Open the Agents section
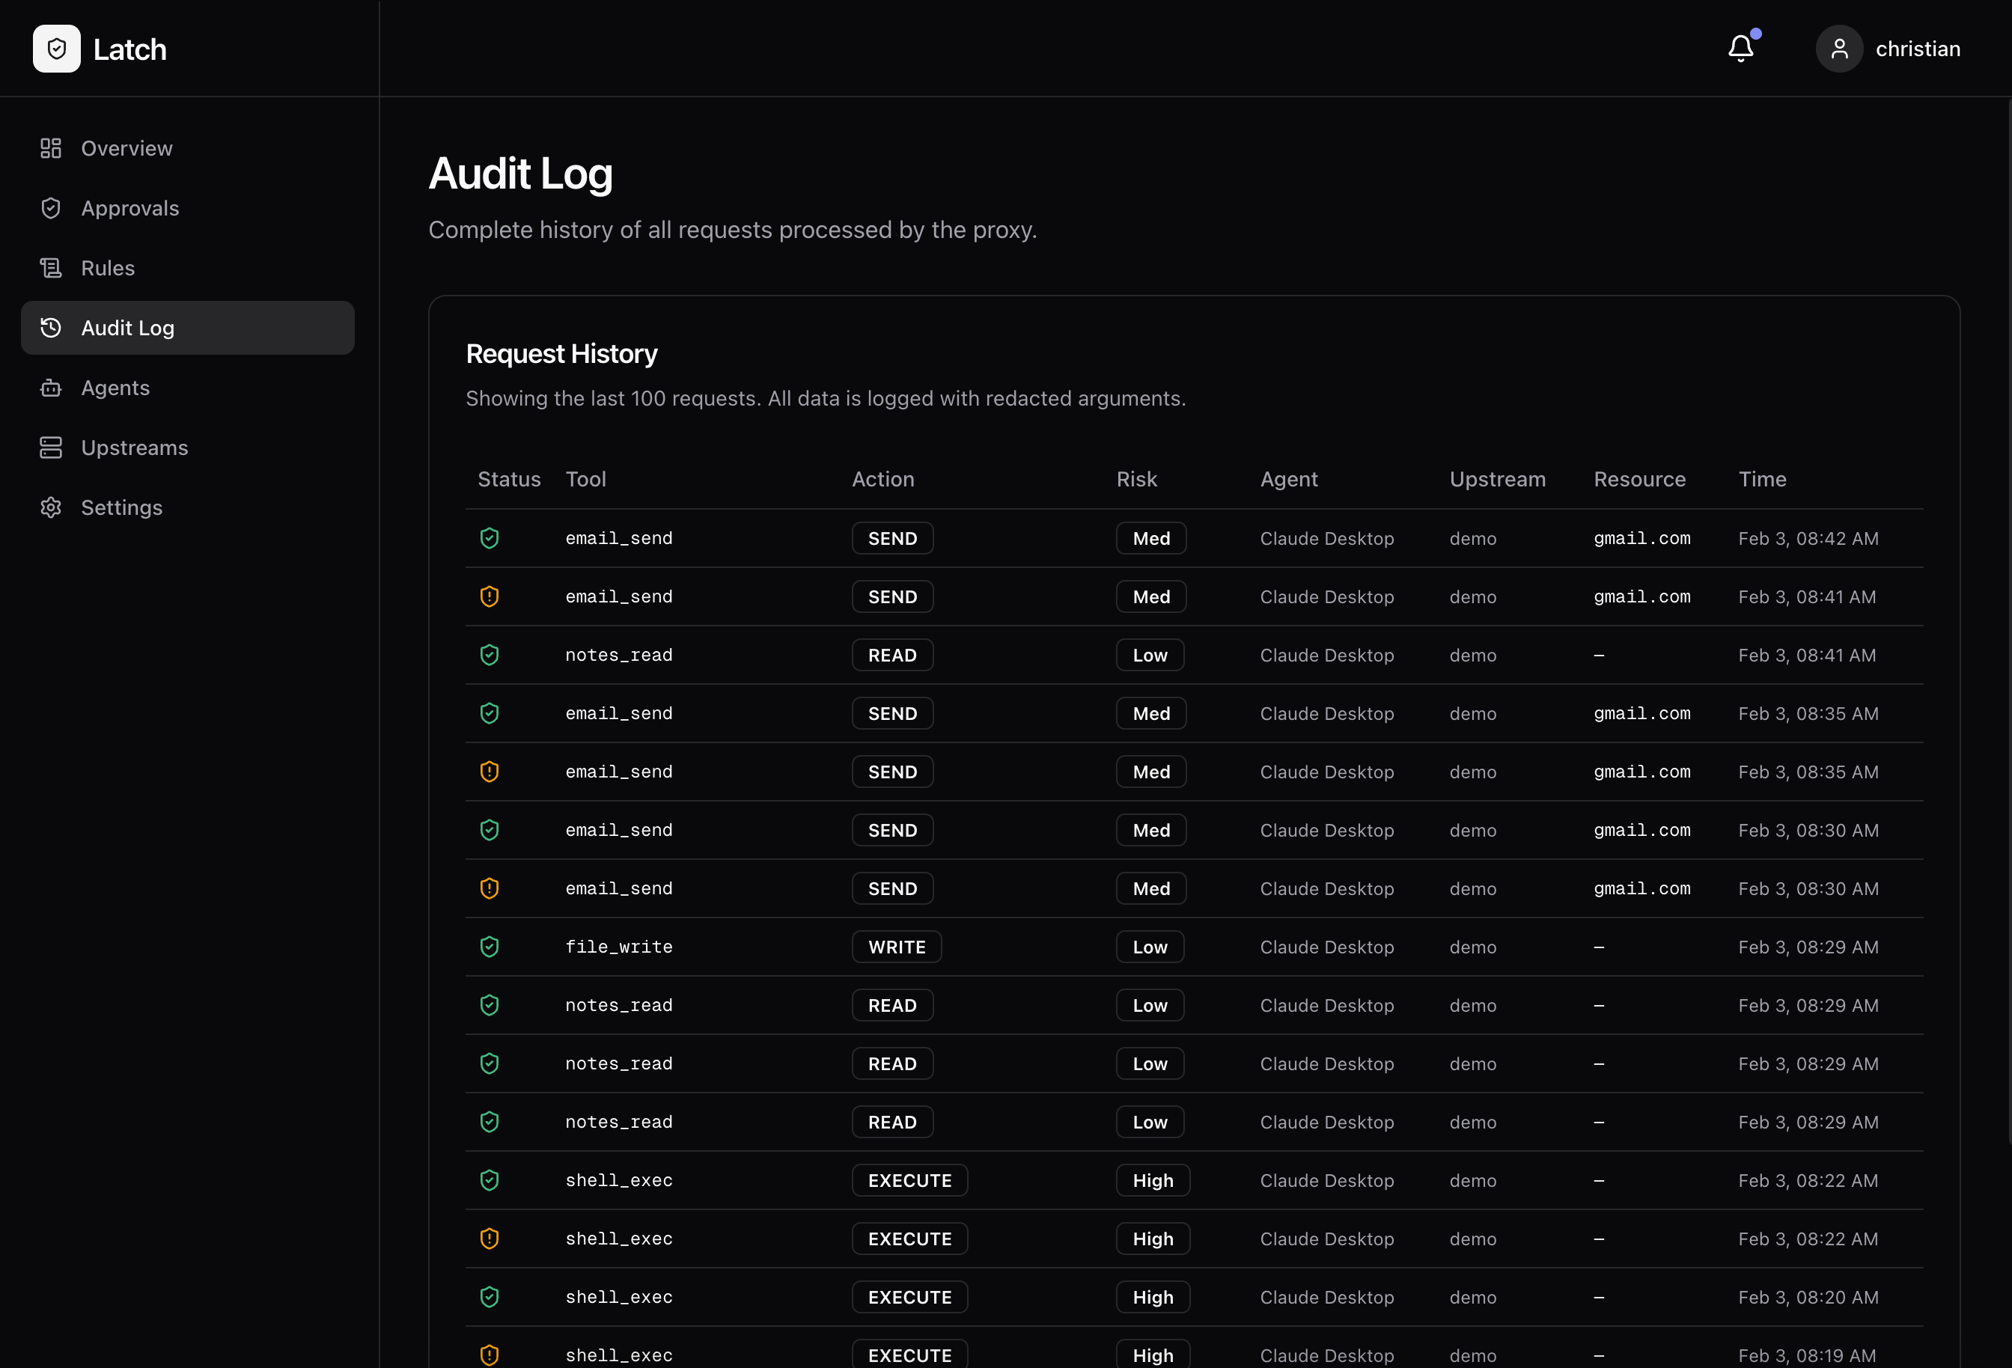 click(x=116, y=387)
